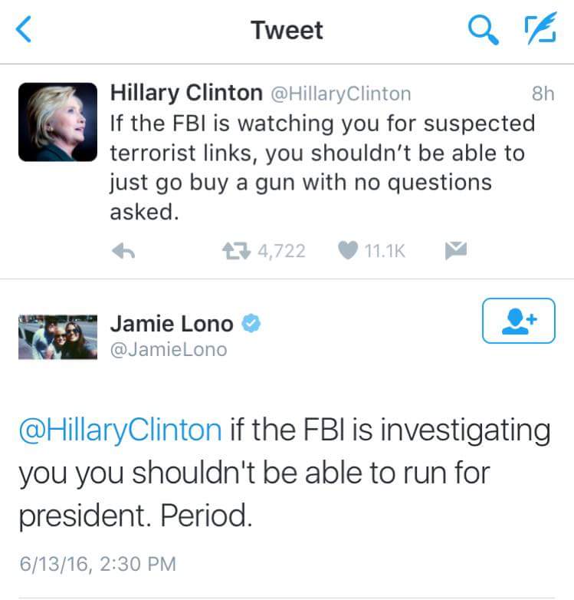Tap Jamie Lono's verified badge
The image size is (574, 600).
[x=251, y=323]
